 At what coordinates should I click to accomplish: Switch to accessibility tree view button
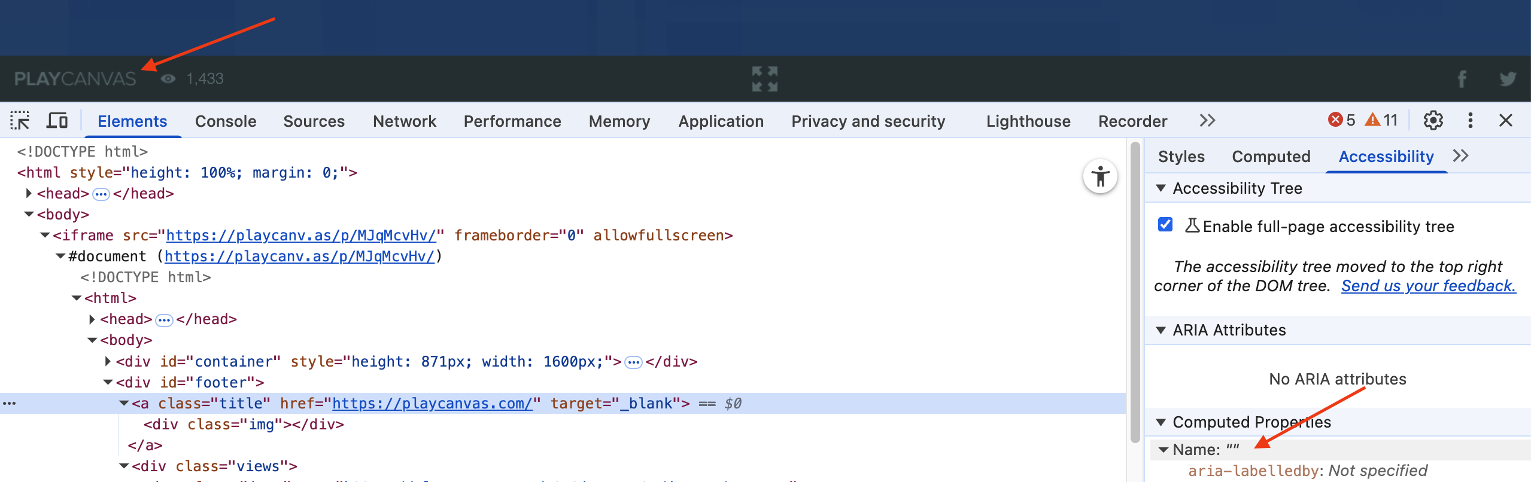point(1100,177)
